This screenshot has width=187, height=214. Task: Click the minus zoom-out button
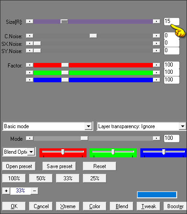click(35, 191)
